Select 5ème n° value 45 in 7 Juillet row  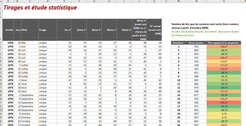click(124, 65)
